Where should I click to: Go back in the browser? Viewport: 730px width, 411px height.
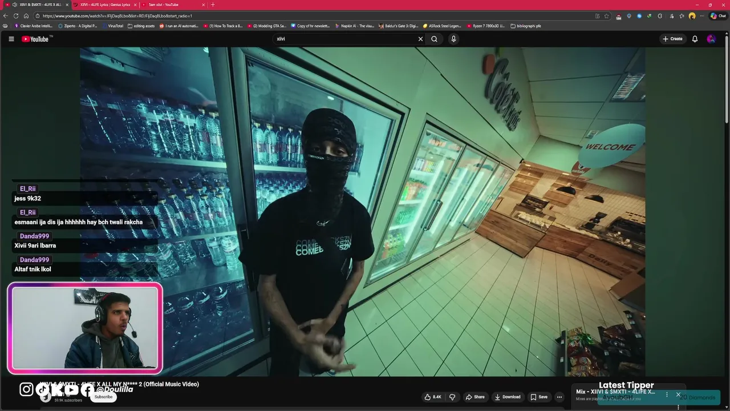click(x=6, y=16)
